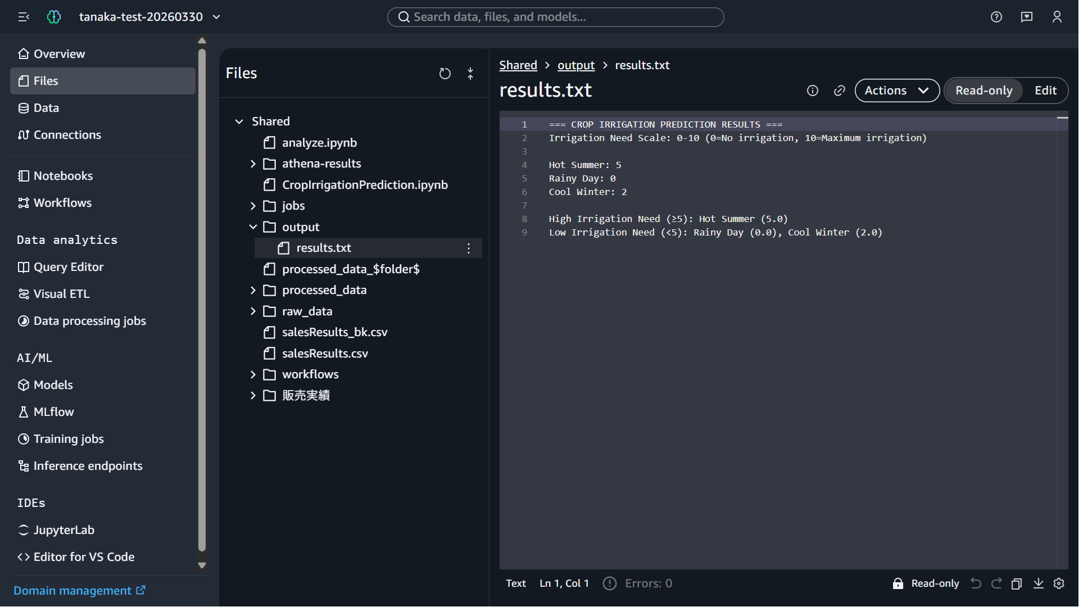1079x607 pixels.
Task: Expand the 販売実績 folder
Action: click(253, 396)
